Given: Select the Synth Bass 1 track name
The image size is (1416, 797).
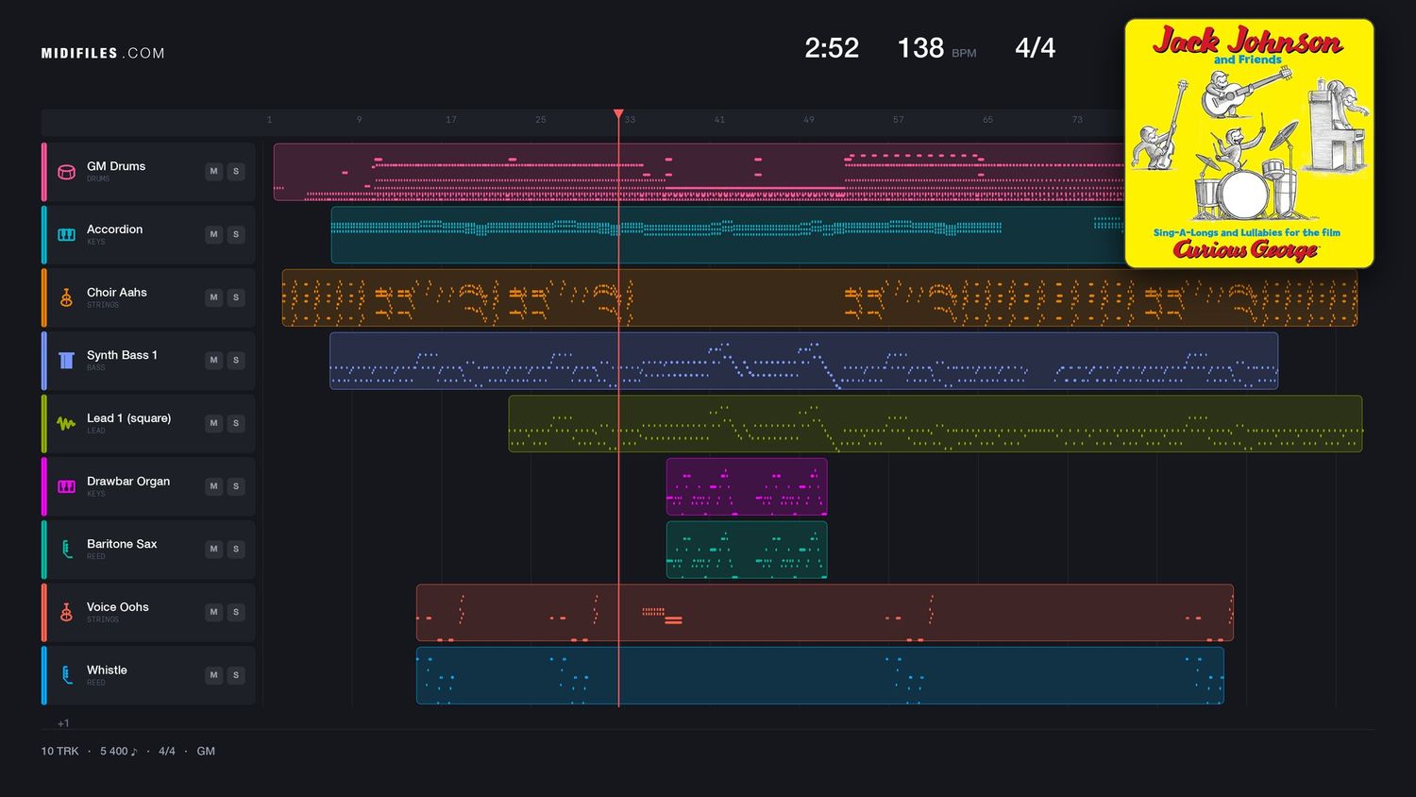Looking at the screenshot, I should 122,355.
